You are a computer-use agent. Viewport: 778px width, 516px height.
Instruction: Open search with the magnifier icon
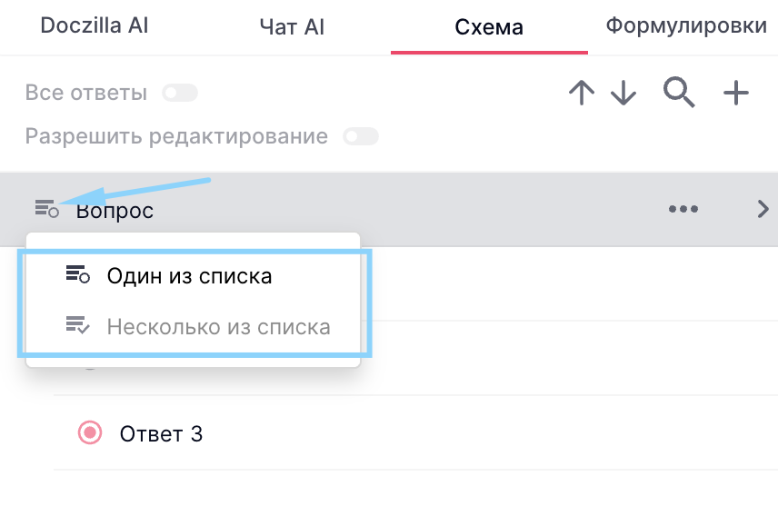pyautogui.click(x=679, y=92)
